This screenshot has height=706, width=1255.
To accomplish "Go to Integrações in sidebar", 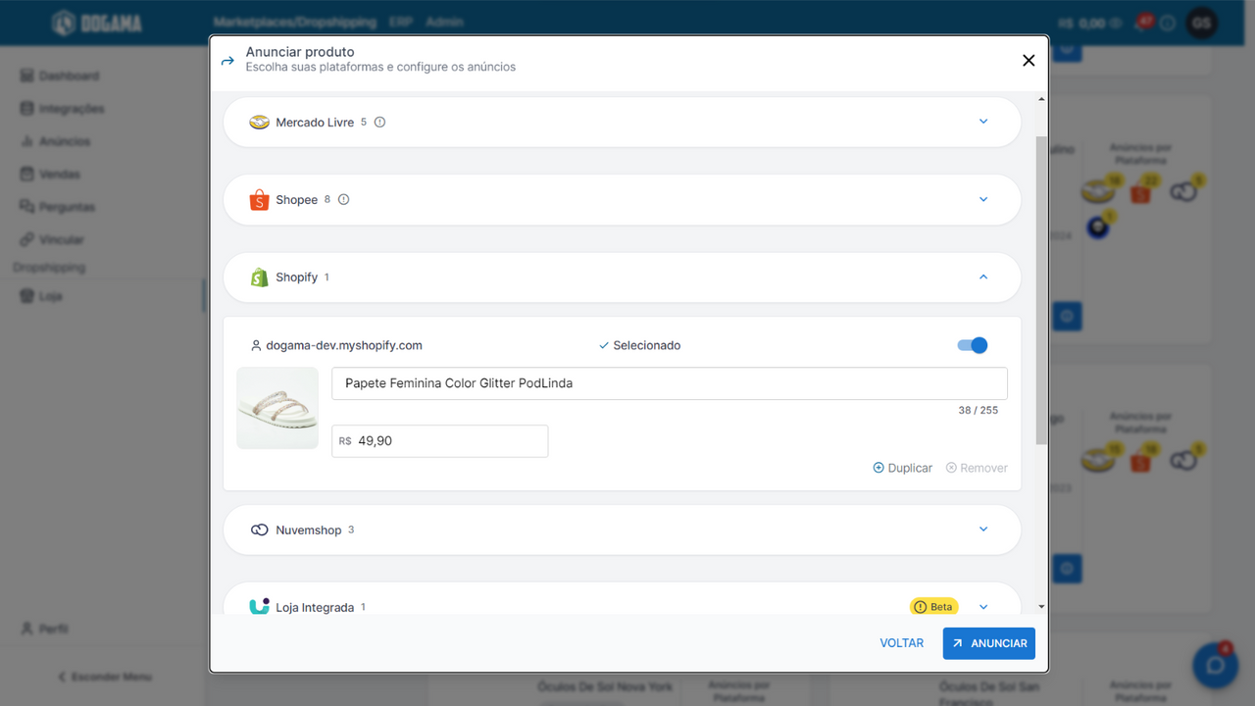I will 72,109.
